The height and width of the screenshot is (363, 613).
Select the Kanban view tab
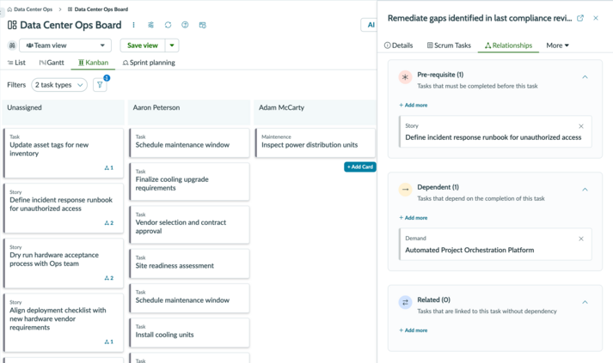[x=93, y=63]
